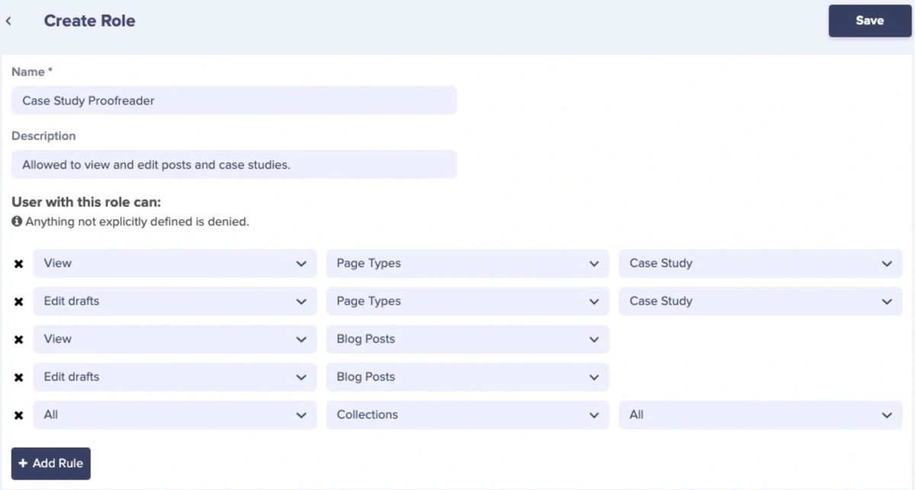Open second rule's Edit drafts action dropdown
Image resolution: width=915 pixels, height=490 pixels.
click(175, 301)
